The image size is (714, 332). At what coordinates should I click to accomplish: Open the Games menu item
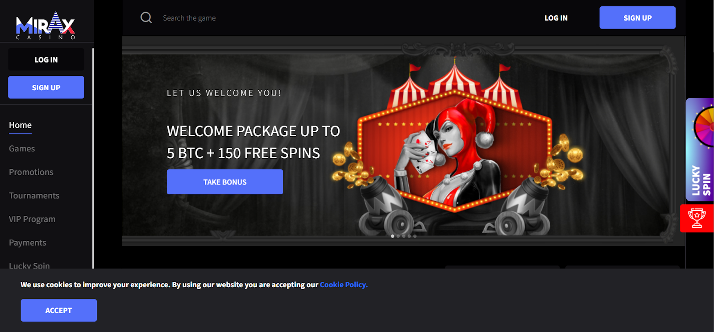coord(22,148)
